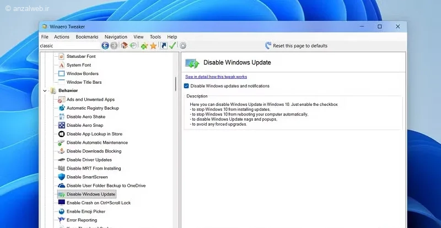
Task: Open the Navigation menu
Action: 116,37
